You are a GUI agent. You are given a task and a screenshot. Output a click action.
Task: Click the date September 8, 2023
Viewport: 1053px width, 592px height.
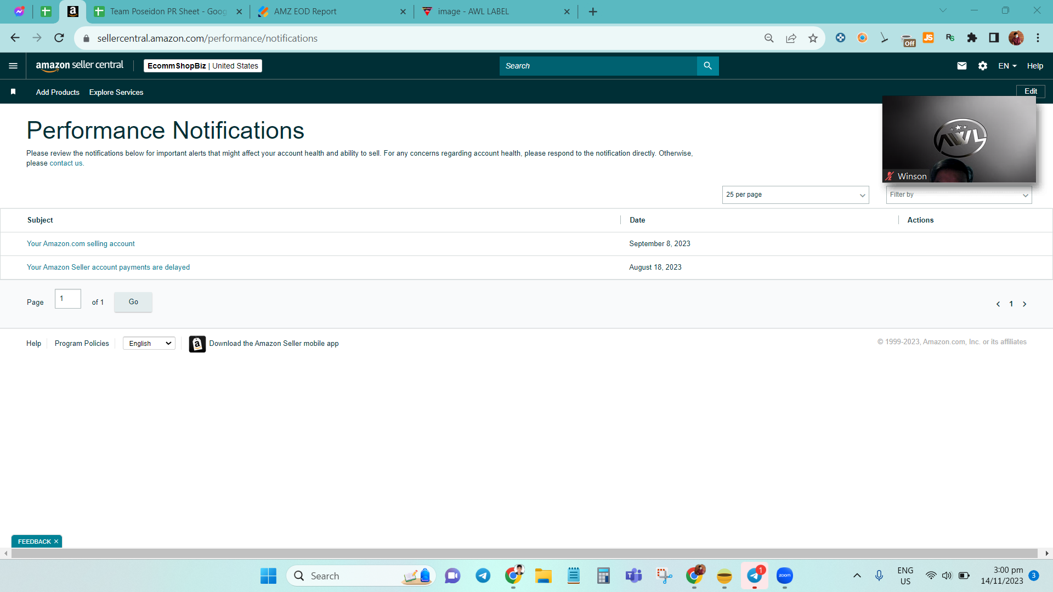coord(660,244)
